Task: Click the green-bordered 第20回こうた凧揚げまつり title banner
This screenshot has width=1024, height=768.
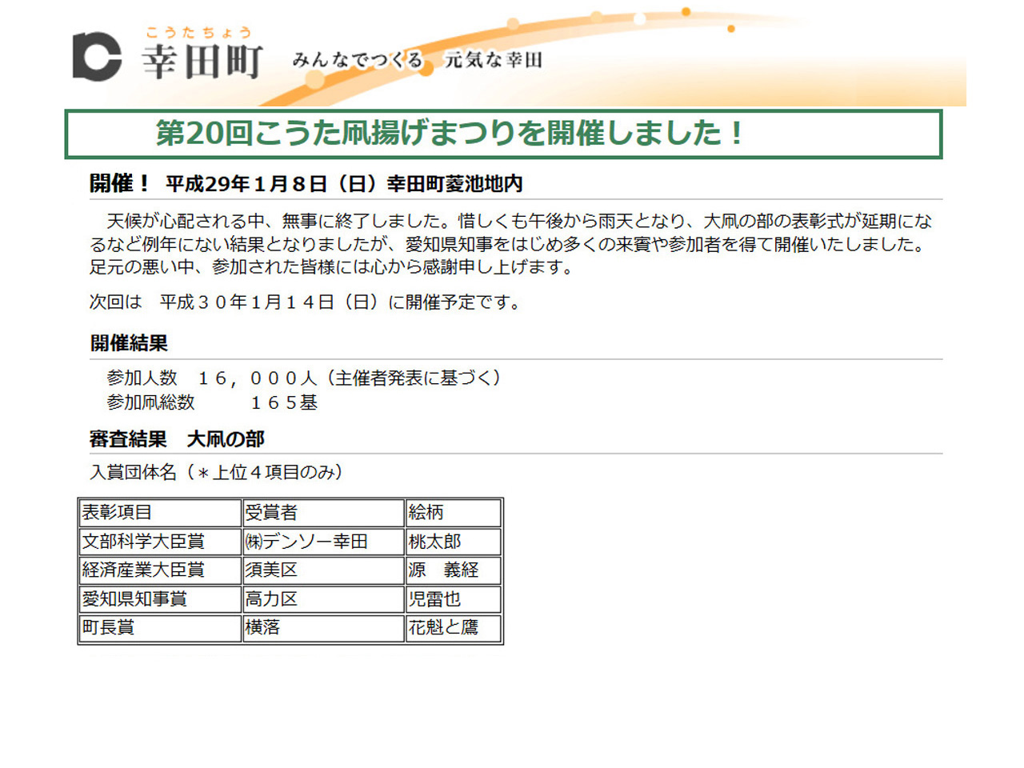Action: [x=502, y=134]
